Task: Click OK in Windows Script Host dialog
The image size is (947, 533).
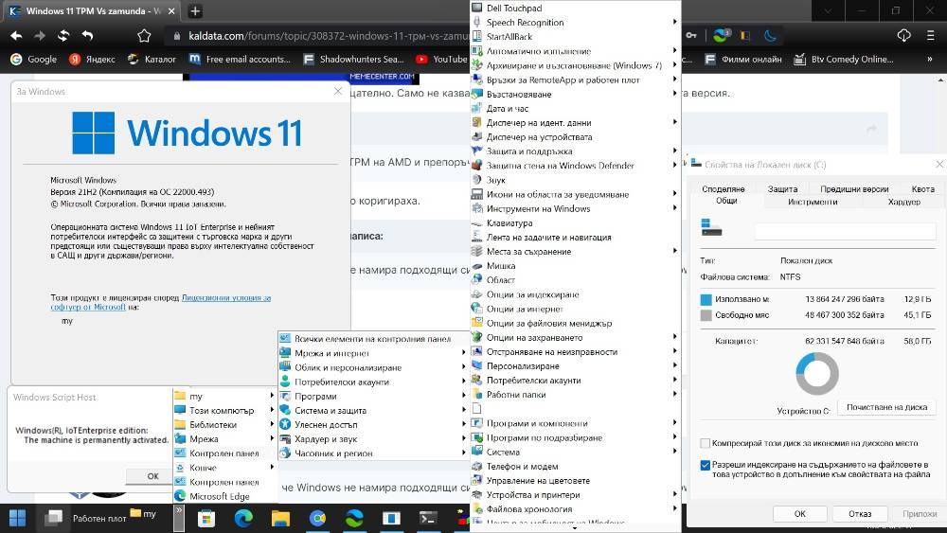Action: pos(152,476)
